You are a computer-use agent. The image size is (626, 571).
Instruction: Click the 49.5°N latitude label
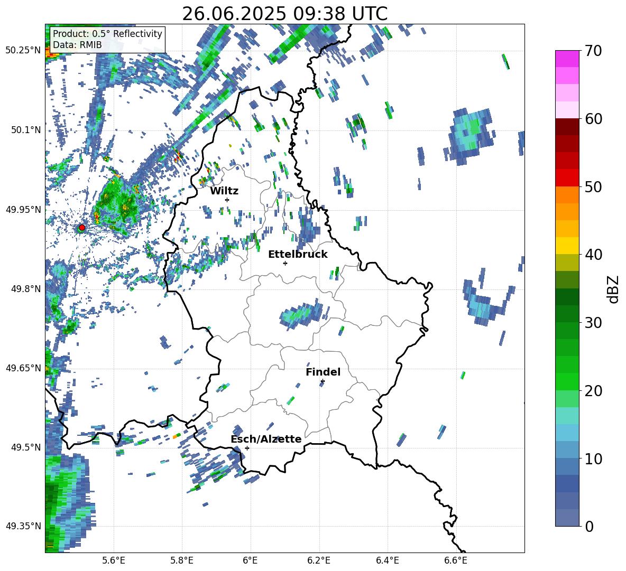(x=25, y=447)
